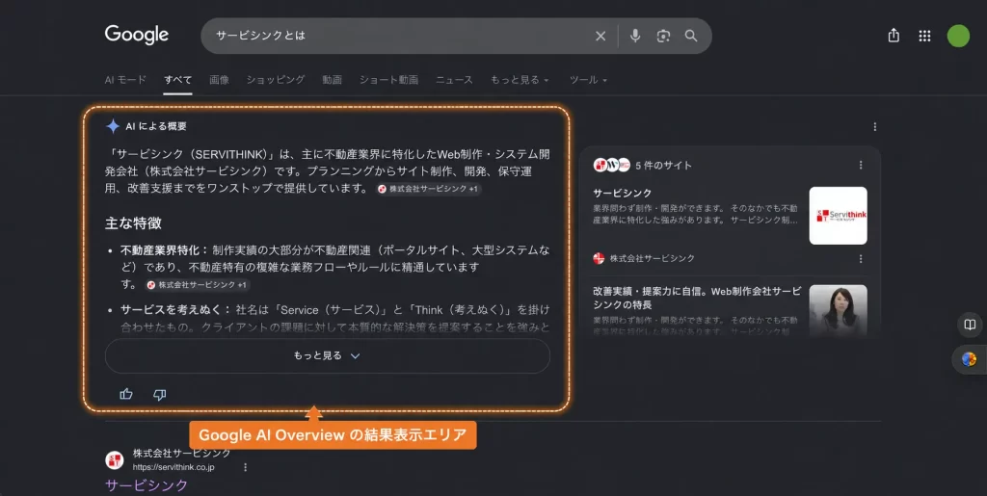
Task: Click source chip after ワンストップで提供しています
Action: click(429, 189)
